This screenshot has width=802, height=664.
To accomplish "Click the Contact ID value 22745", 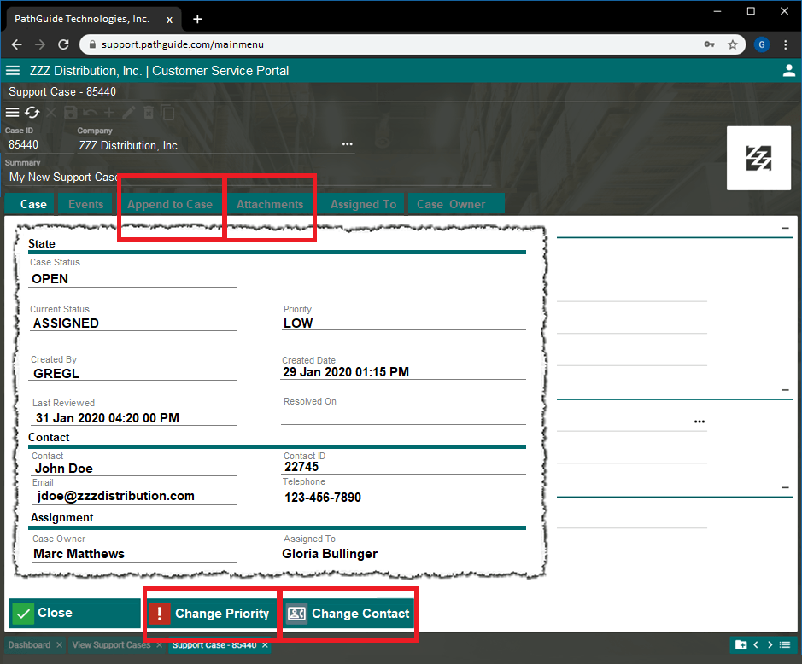I will click(301, 467).
